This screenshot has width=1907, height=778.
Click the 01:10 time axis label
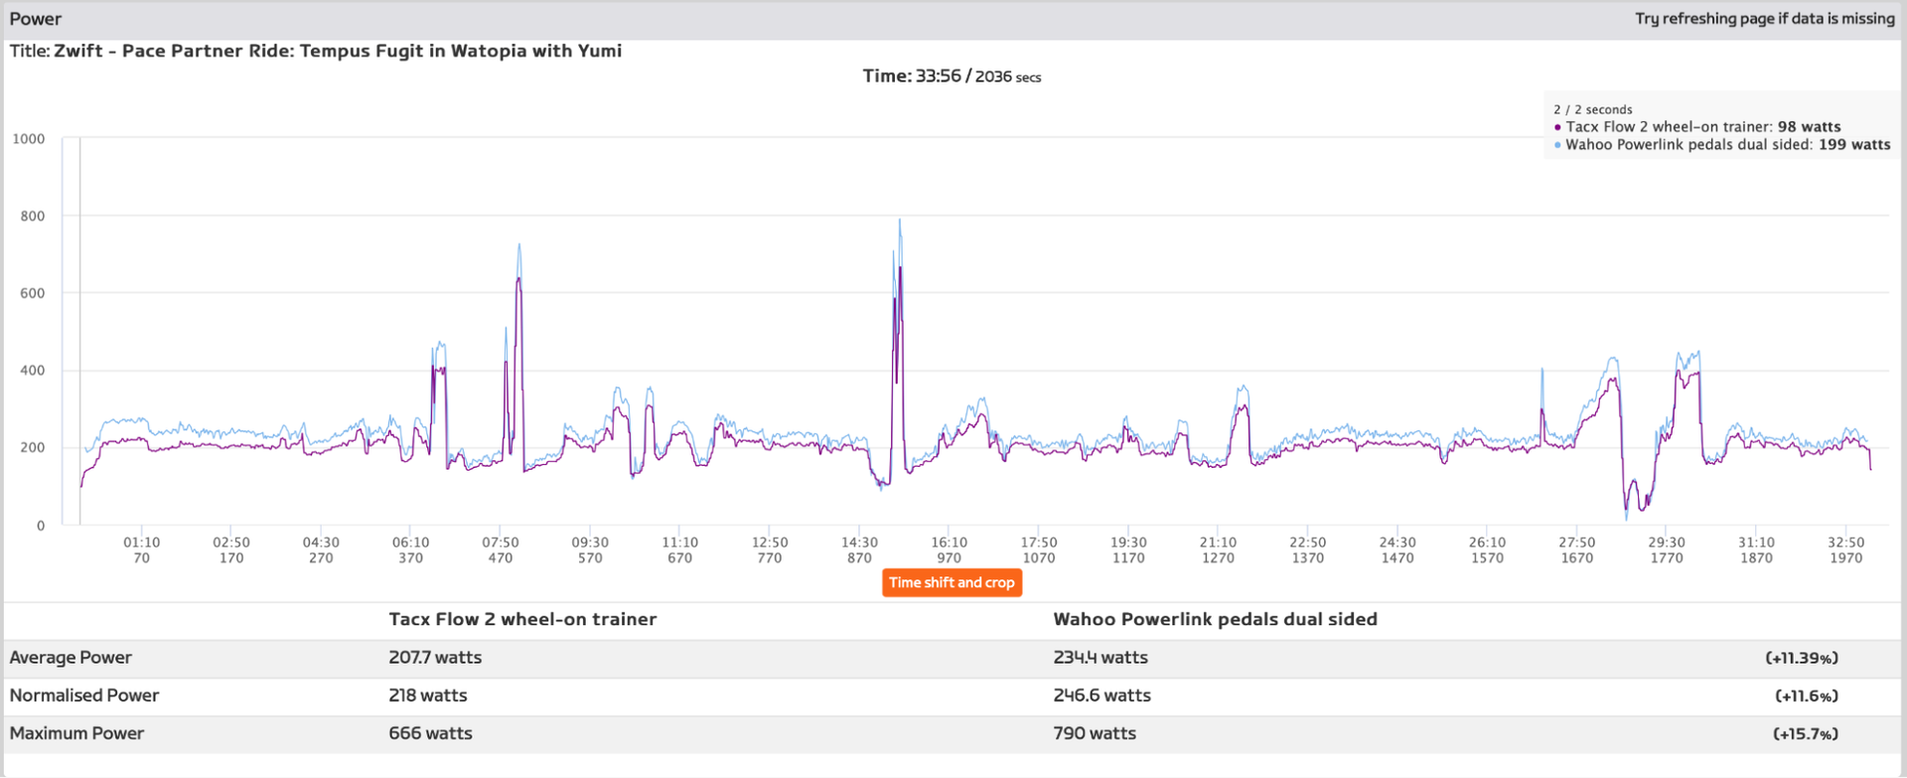141,543
